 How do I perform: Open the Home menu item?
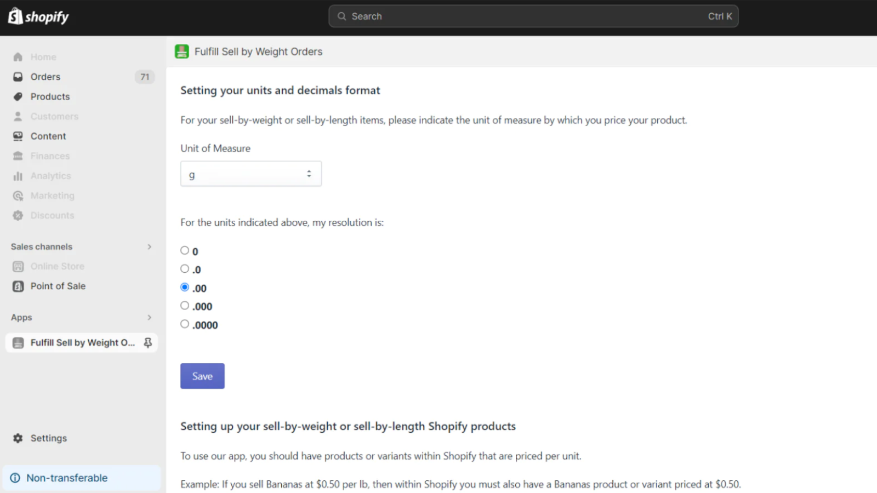point(43,57)
